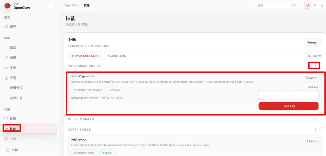This screenshot has width=326, height=156.
Task: Click the 技能 page heading
Action: [70, 18]
